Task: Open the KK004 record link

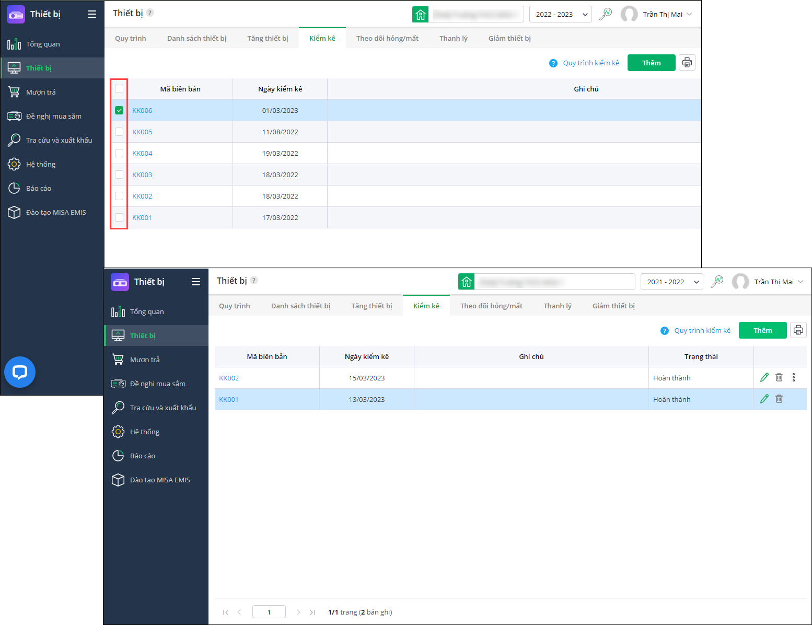Action: [142, 153]
